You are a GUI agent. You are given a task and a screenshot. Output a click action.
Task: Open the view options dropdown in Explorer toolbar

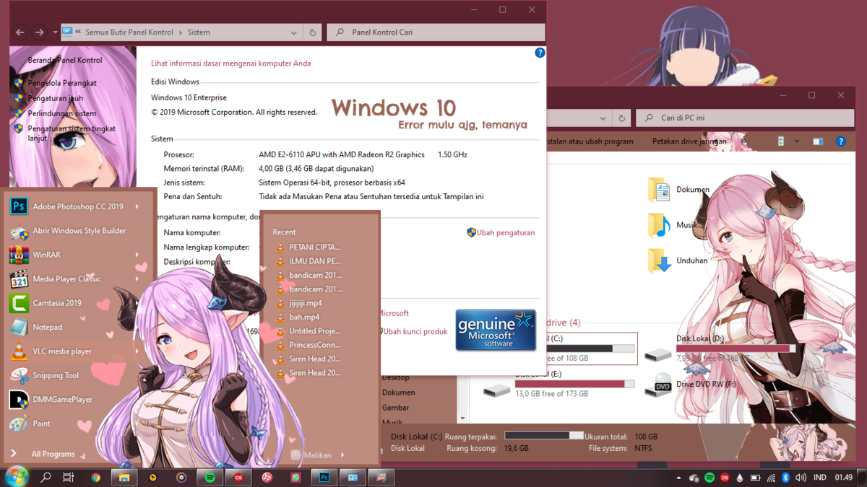click(797, 141)
